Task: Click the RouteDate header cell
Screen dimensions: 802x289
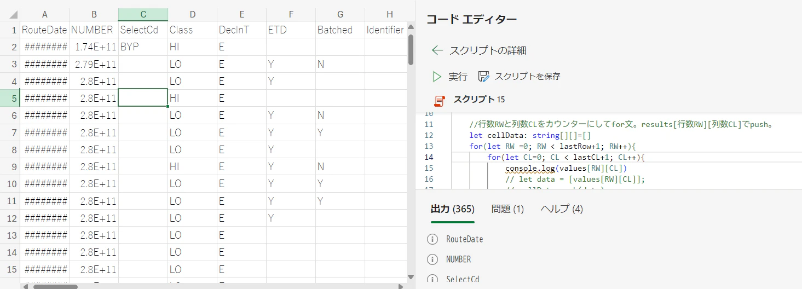Action: tap(44, 30)
